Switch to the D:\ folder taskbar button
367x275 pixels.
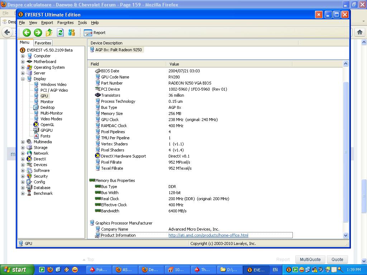click(230, 270)
